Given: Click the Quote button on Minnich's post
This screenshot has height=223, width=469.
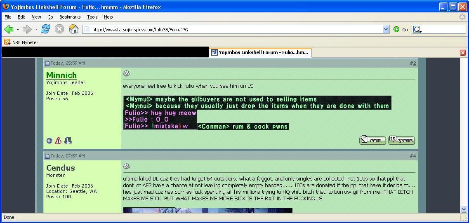Looking at the screenshot, I should [x=401, y=140].
